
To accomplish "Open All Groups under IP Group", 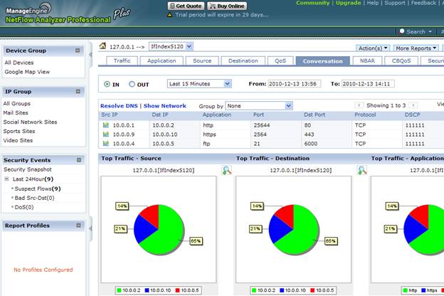I will click(16, 103).
